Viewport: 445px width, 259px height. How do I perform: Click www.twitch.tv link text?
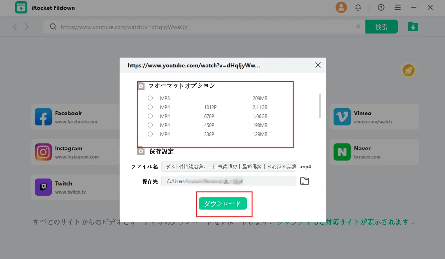(70, 192)
